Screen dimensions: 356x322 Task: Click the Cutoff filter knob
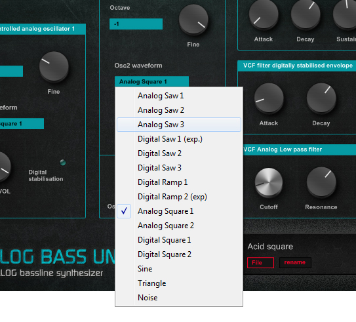point(269,182)
